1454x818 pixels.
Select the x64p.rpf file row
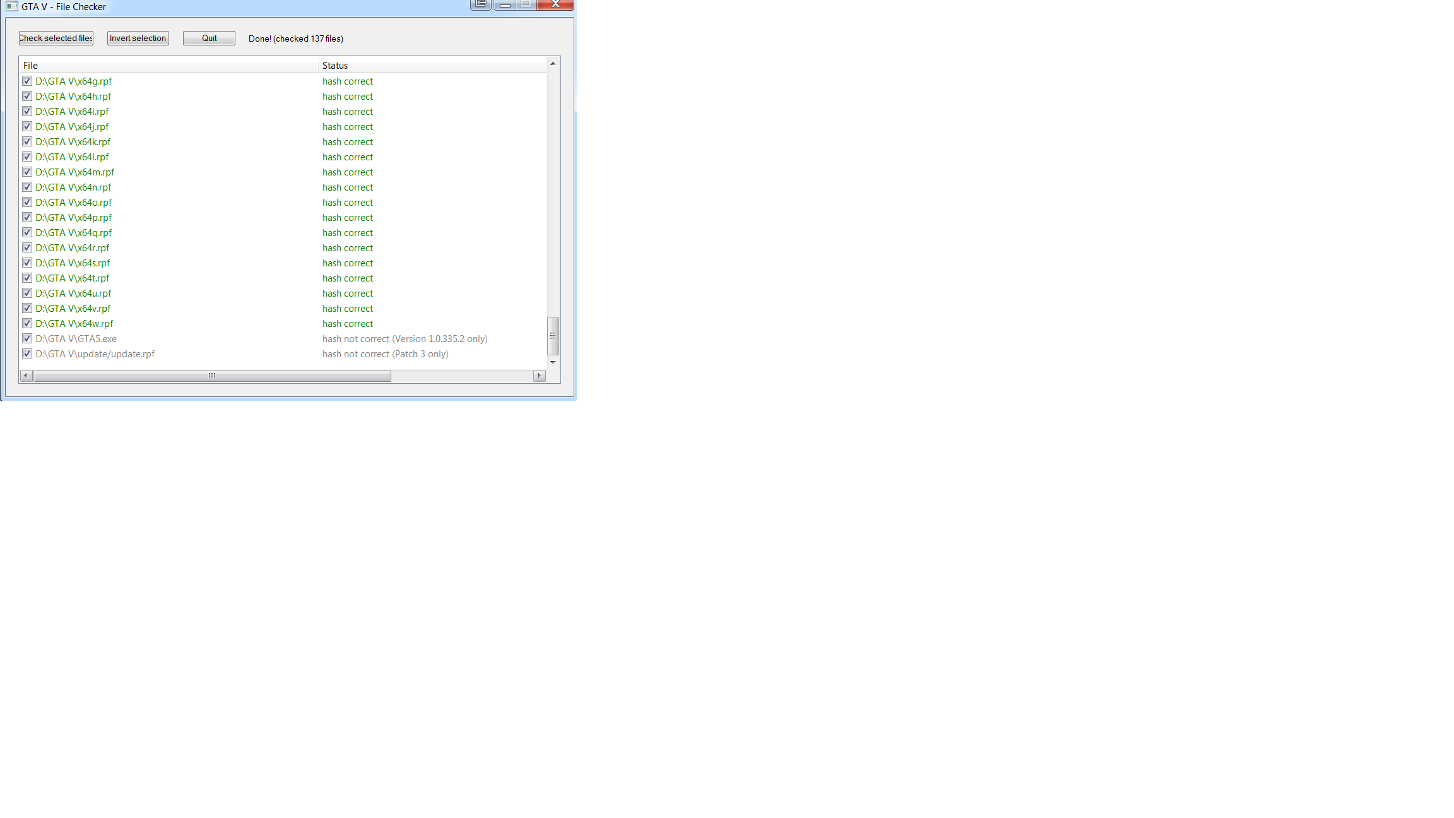coord(74,218)
